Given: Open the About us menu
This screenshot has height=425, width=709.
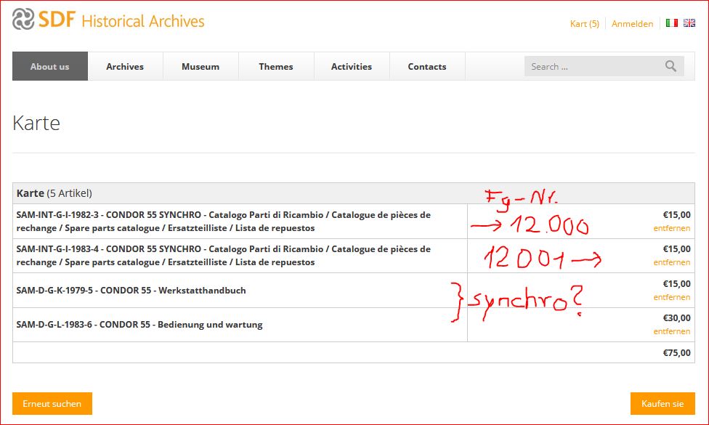Looking at the screenshot, I should (50, 66).
